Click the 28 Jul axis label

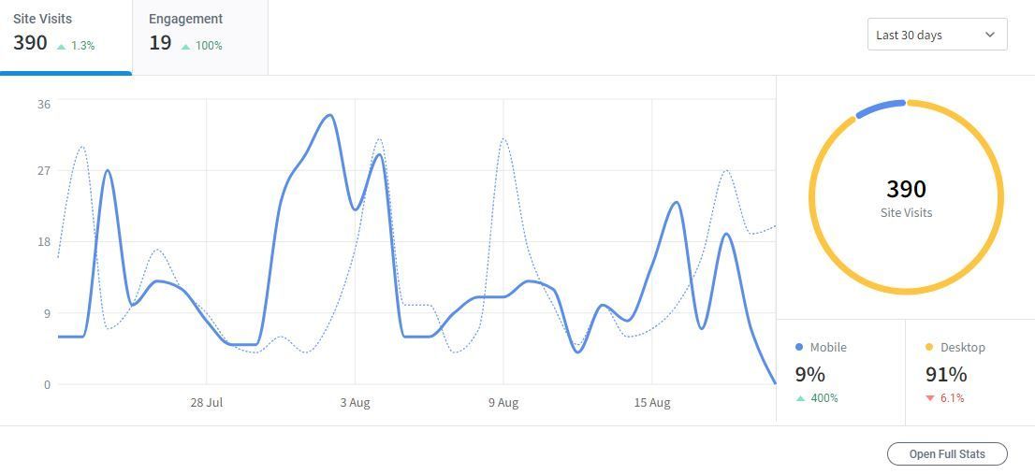click(x=206, y=403)
